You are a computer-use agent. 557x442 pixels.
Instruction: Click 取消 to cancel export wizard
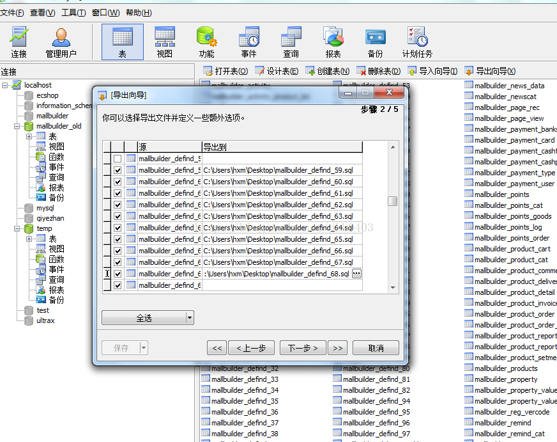(x=376, y=348)
